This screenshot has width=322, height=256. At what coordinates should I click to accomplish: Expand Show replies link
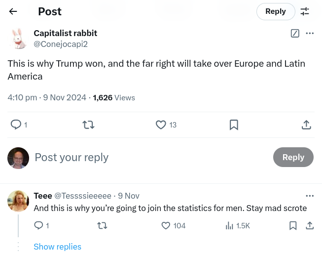57,247
